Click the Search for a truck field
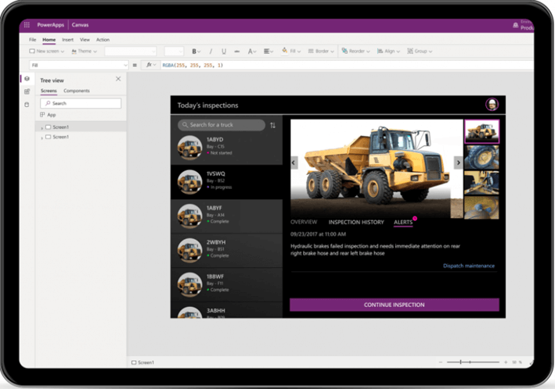 pyautogui.click(x=222, y=125)
